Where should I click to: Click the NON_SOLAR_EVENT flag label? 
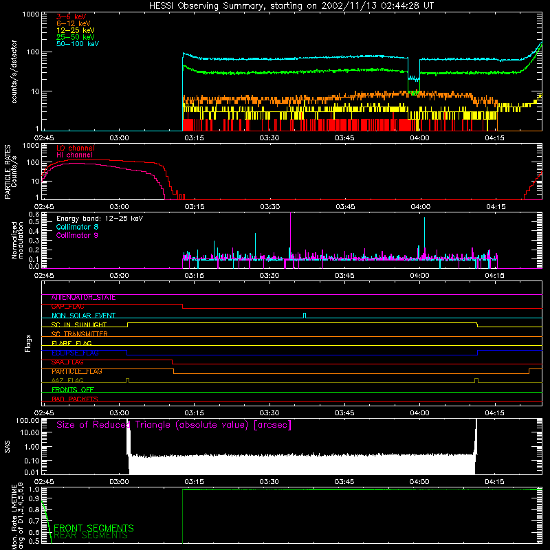(83, 316)
